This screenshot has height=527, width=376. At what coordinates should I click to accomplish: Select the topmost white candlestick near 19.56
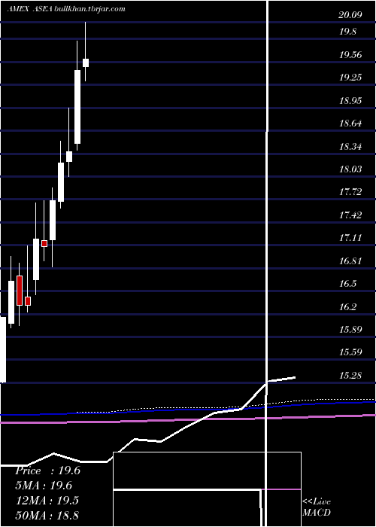[86, 62]
